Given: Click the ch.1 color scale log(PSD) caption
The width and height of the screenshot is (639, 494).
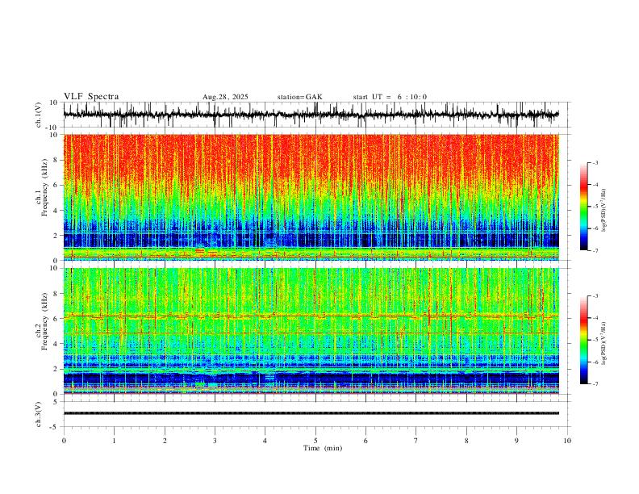Looking at the screenshot, I should tap(603, 211).
